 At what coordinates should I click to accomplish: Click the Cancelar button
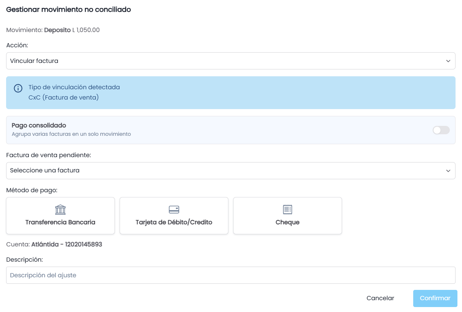click(x=380, y=298)
